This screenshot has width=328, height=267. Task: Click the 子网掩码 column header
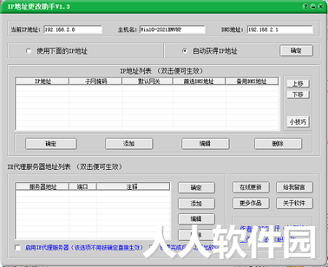[95, 81]
